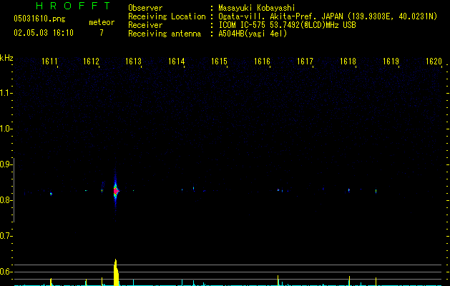
Task: Click the date stamp 02.05.03 16:10
Action: (44, 33)
